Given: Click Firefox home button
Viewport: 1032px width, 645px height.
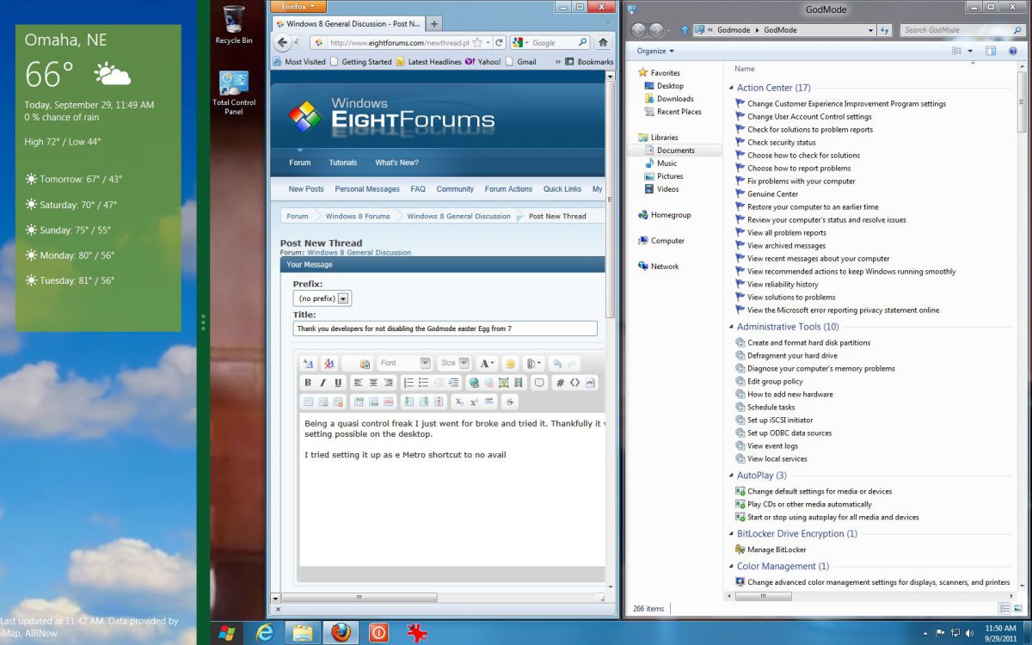Looking at the screenshot, I should click(603, 42).
